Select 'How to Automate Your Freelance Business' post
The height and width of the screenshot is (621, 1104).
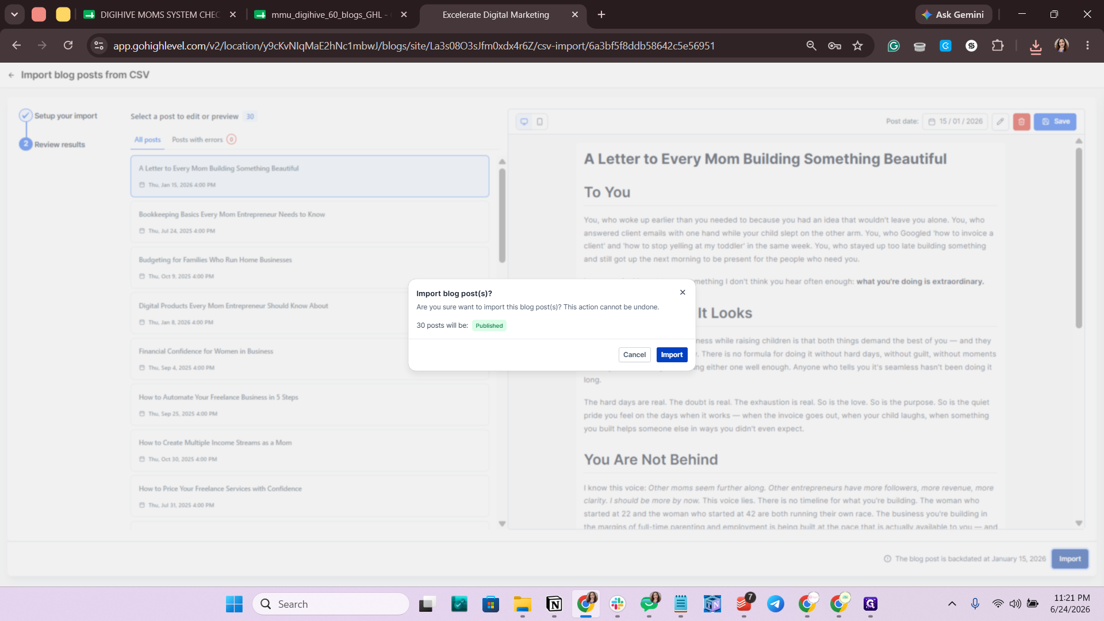(x=310, y=405)
